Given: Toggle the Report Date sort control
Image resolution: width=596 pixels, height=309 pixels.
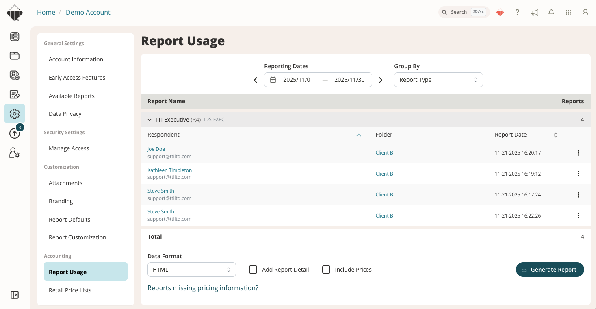Looking at the screenshot, I should [556, 135].
